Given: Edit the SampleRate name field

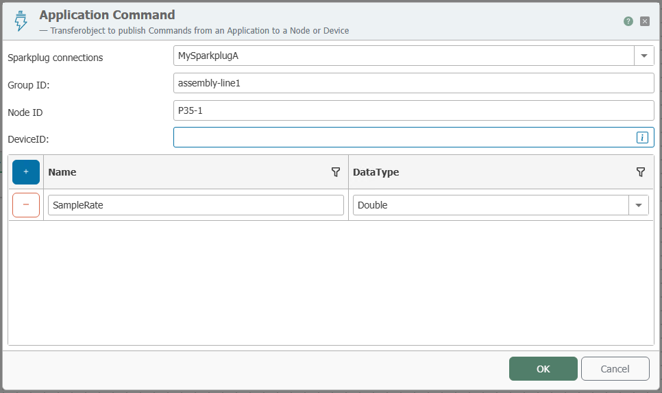Looking at the screenshot, I should click(196, 205).
